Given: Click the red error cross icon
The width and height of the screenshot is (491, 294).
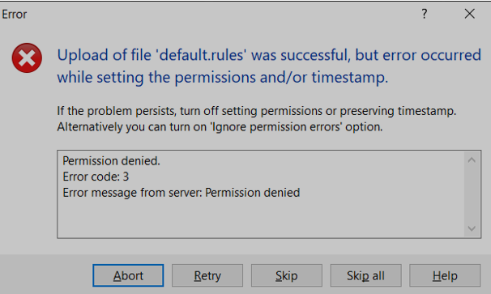Looking at the screenshot, I should [x=27, y=58].
